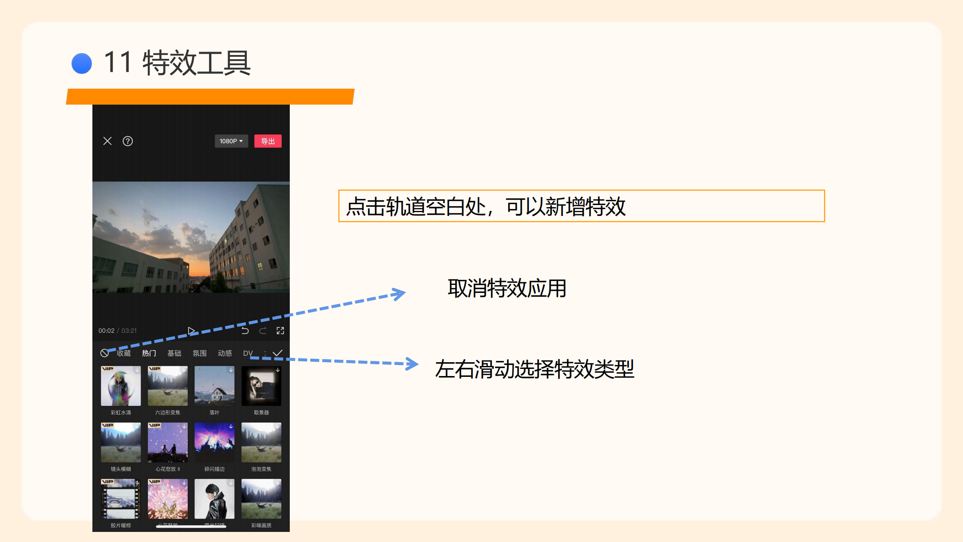Download the 彩虹水滴 effect arrow icon
This screenshot has width=963, height=542.
tap(137, 370)
